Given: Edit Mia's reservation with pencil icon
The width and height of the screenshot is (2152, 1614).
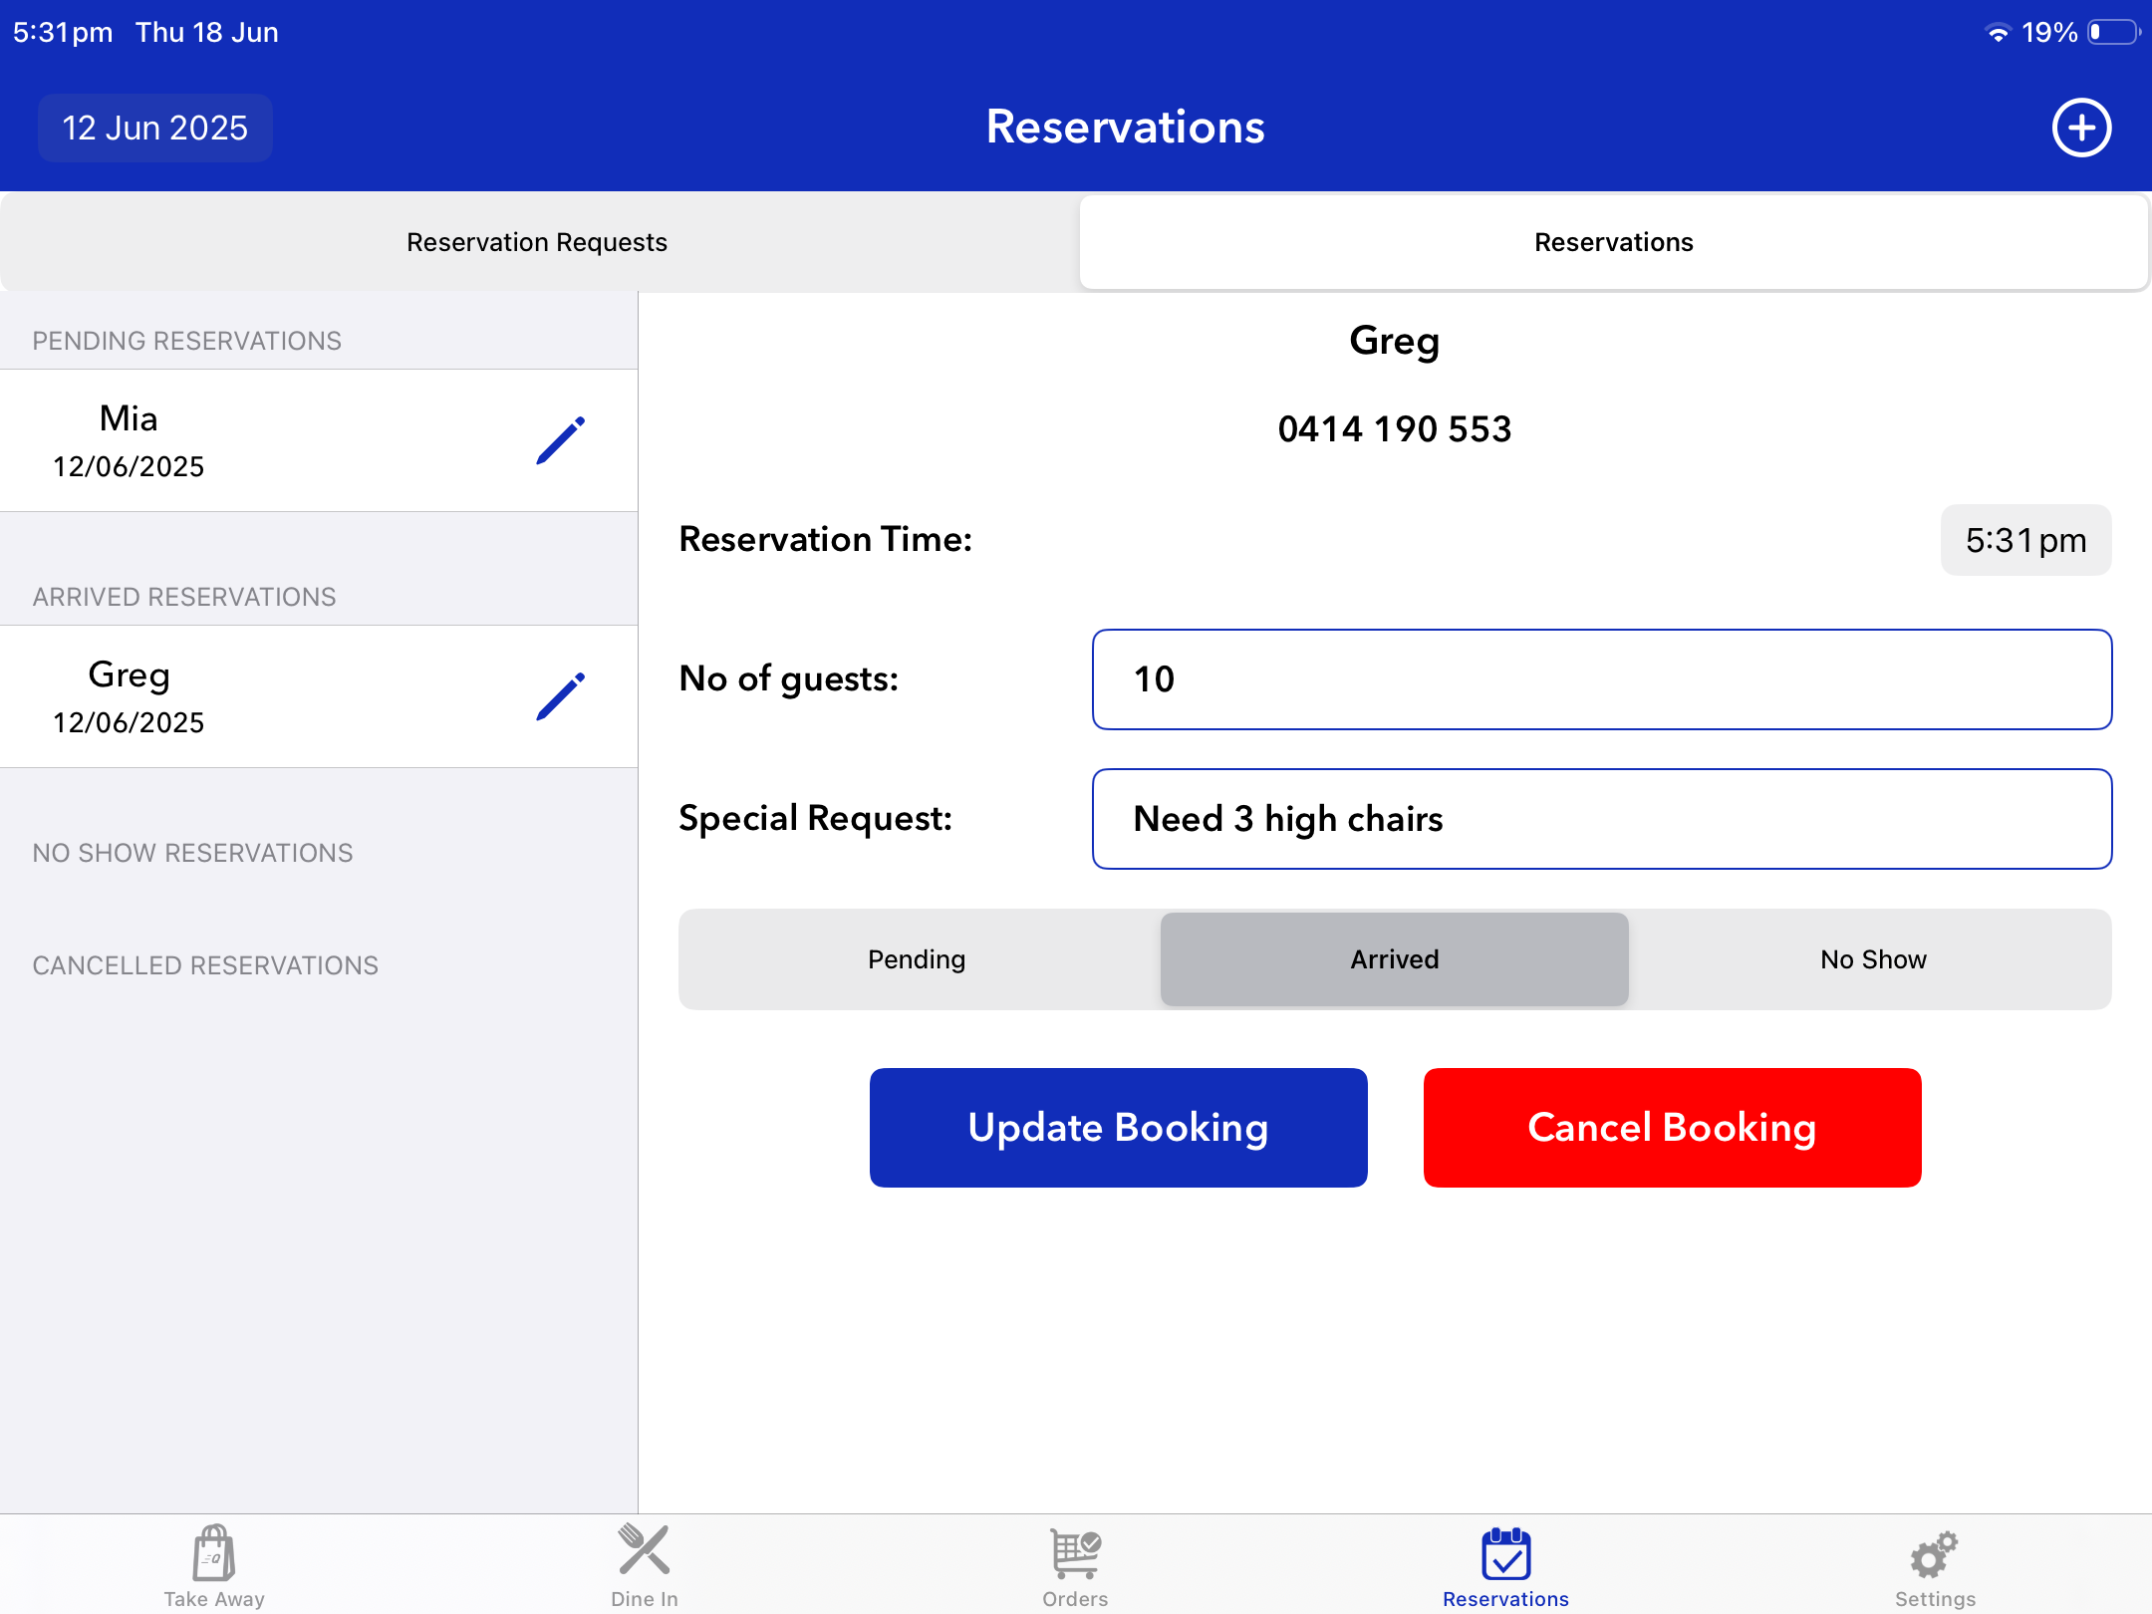Looking at the screenshot, I should [560, 440].
